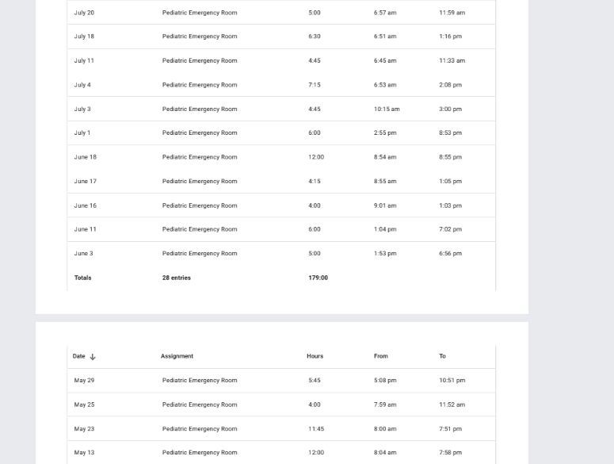Click the Date sort arrow icon

click(x=93, y=357)
